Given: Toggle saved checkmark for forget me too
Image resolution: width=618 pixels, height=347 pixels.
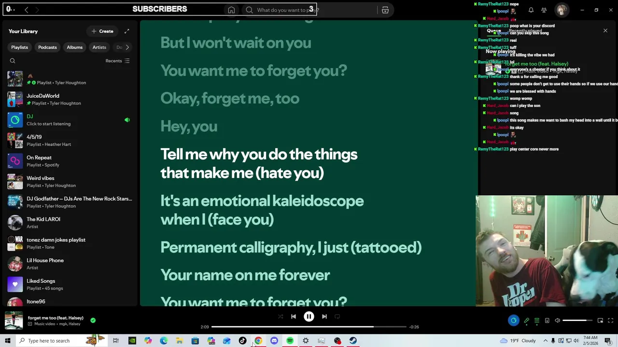Looking at the screenshot, I should click(93, 320).
